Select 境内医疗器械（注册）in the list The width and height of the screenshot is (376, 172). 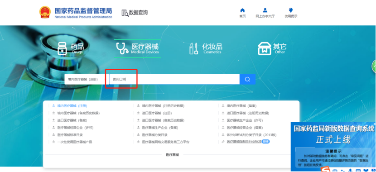[x=72, y=105]
